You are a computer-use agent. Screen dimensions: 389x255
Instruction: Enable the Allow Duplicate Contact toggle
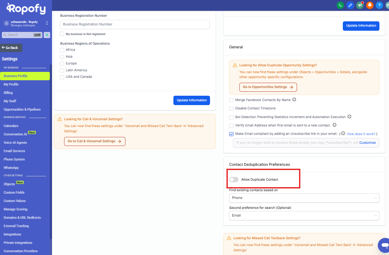[x=234, y=180]
